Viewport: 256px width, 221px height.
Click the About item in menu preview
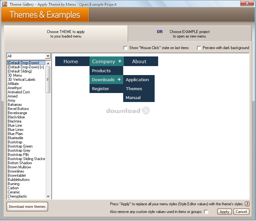pyautogui.click(x=139, y=62)
